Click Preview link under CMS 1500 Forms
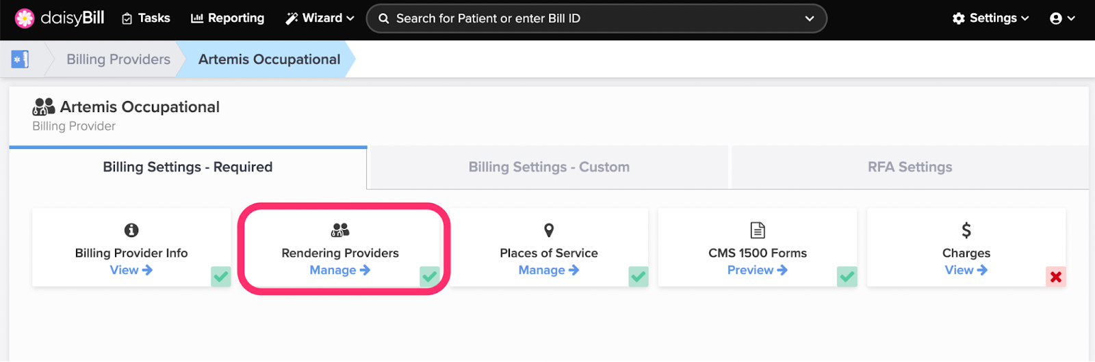 click(758, 270)
